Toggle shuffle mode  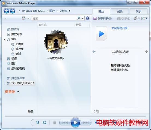(x=38, y=123)
